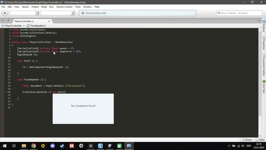Show the Errors pad
The width and height of the screenshot is (266, 150).
[x=247, y=140]
